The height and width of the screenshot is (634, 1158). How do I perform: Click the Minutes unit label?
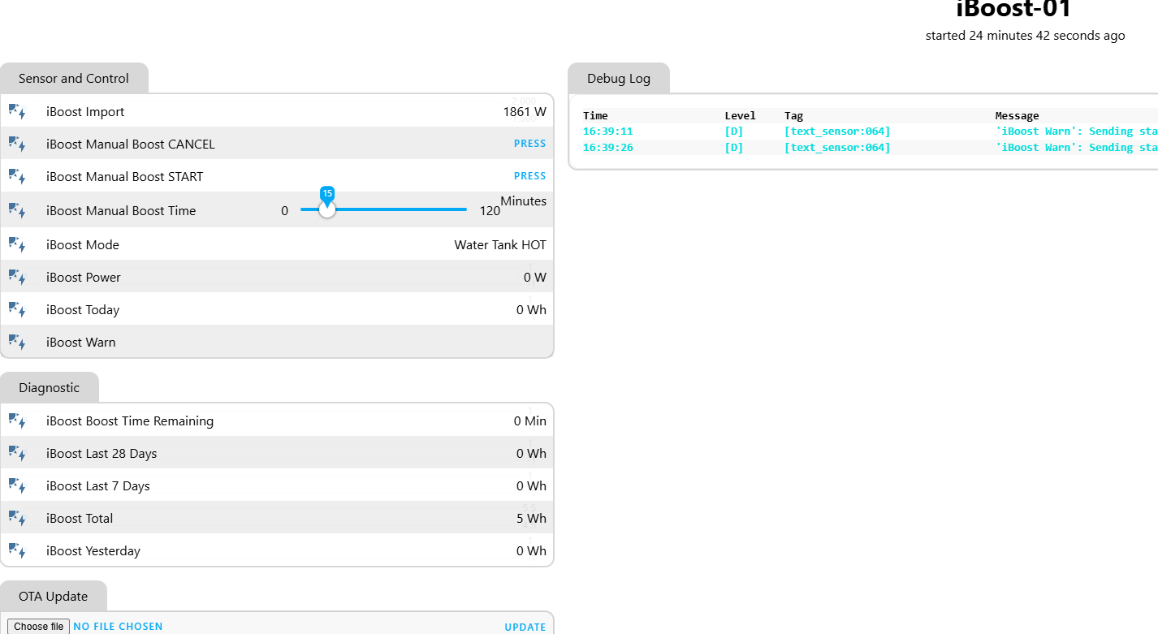[523, 201]
